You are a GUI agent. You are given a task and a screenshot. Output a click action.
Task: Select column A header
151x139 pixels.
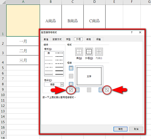(23, 2)
